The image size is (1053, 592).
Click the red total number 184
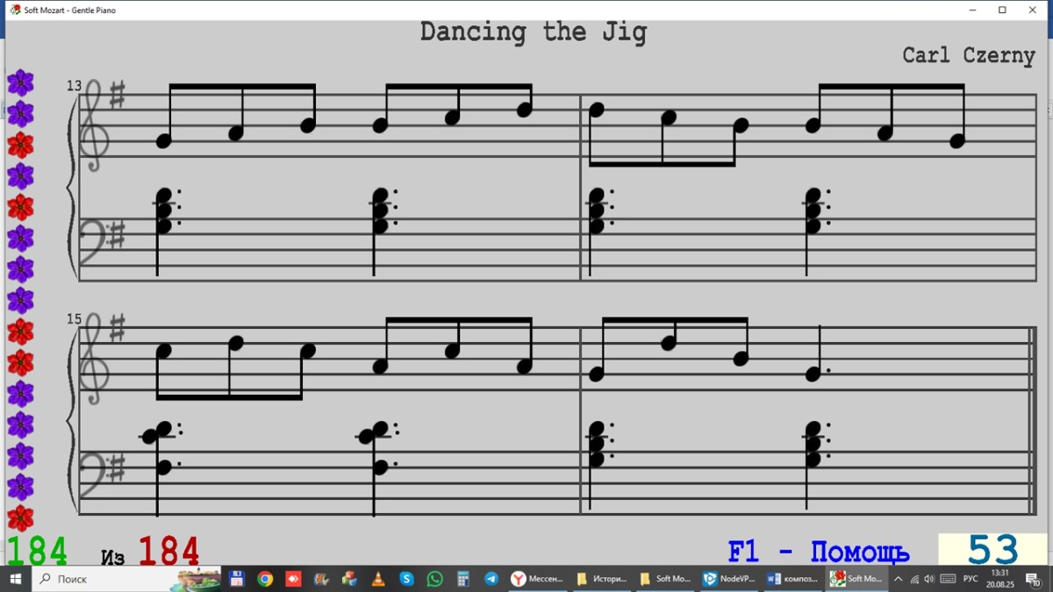(168, 552)
